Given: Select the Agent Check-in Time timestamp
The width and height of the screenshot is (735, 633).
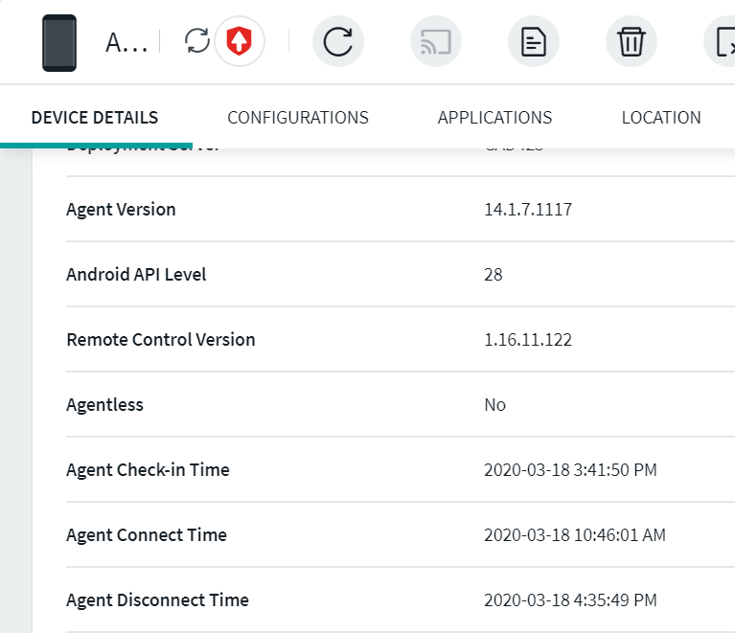Looking at the screenshot, I should [570, 470].
